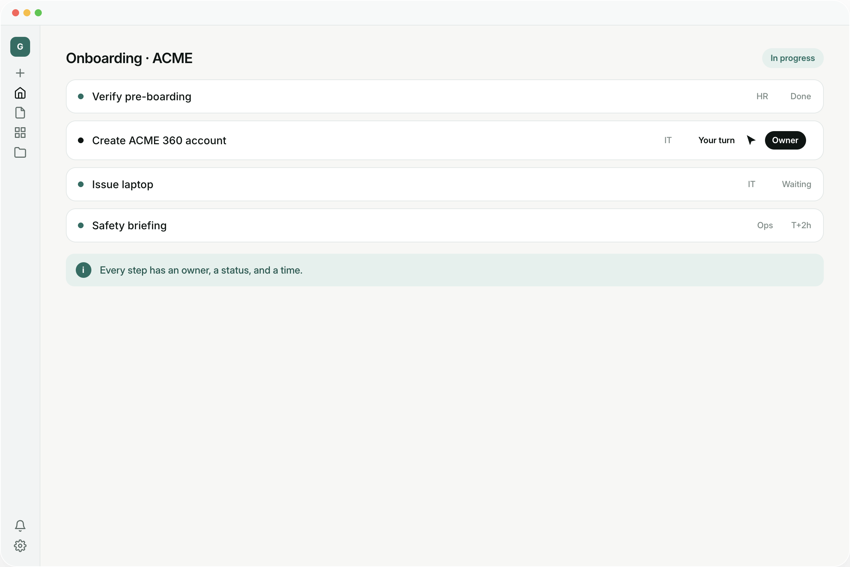The height and width of the screenshot is (567, 850).
Task: Click the info icon in the banner
Action: pyautogui.click(x=84, y=270)
